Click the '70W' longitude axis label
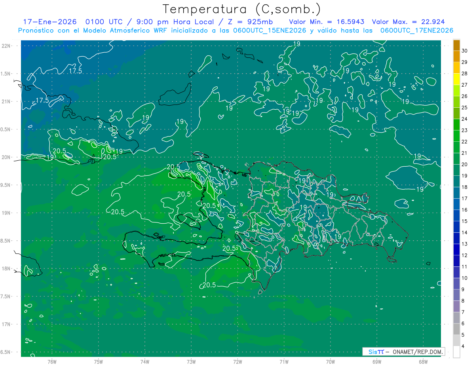The width and height of the screenshot is (475, 367). click(x=331, y=361)
